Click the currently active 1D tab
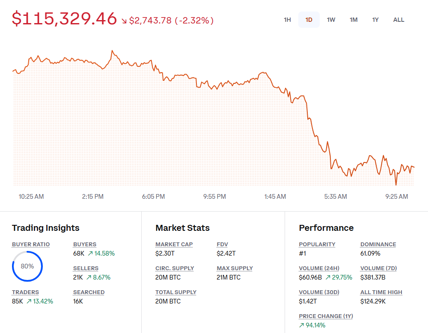The image size is (428, 333). pyautogui.click(x=309, y=20)
